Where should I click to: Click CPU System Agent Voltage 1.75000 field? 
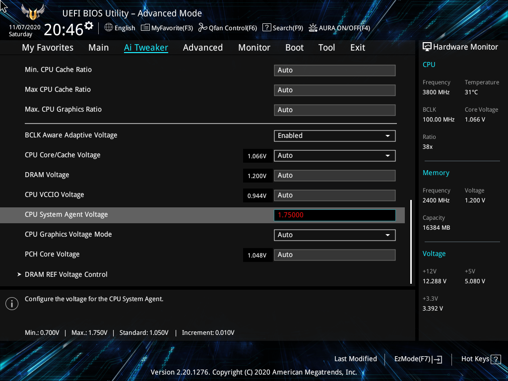click(335, 215)
